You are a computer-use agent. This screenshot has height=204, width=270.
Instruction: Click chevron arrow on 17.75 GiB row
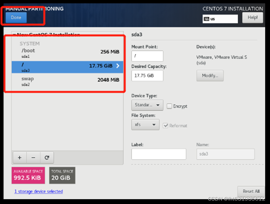(118, 66)
